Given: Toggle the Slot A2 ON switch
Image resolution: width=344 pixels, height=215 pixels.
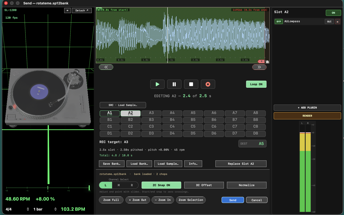Looking at the screenshot, I should point(333,13).
